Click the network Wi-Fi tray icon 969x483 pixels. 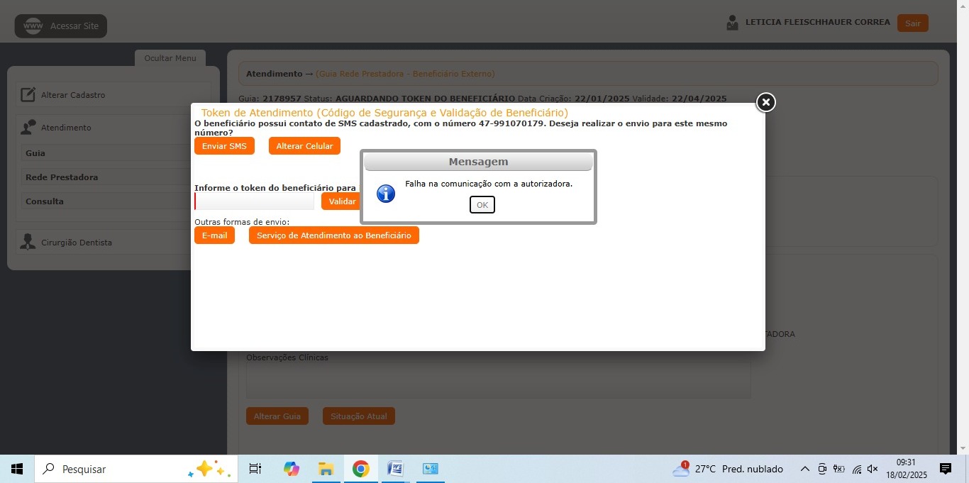click(857, 469)
